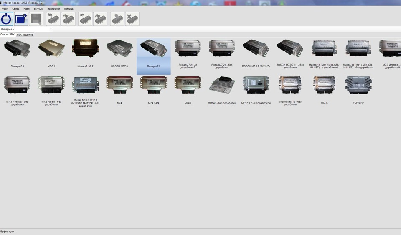Select M7.3 Ителма - без доработки ECU

(x=17, y=91)
